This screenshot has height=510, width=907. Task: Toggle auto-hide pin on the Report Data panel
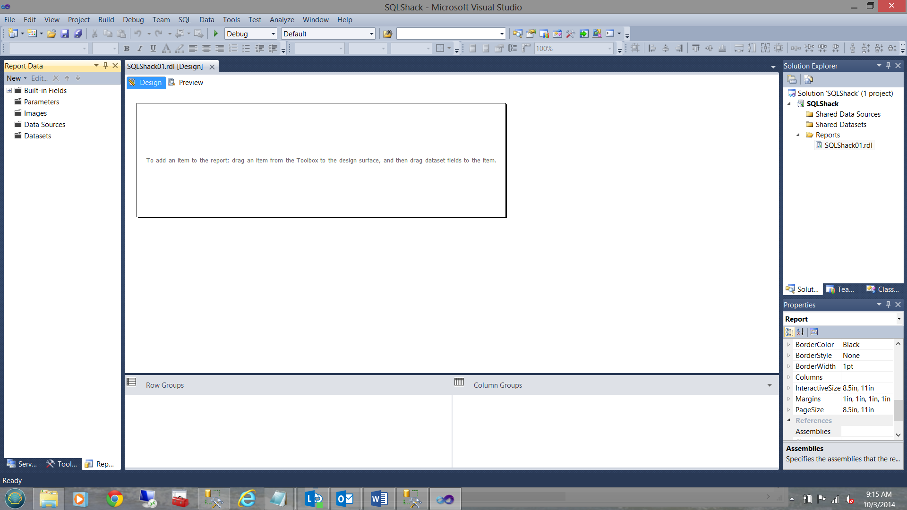(105, 66)
